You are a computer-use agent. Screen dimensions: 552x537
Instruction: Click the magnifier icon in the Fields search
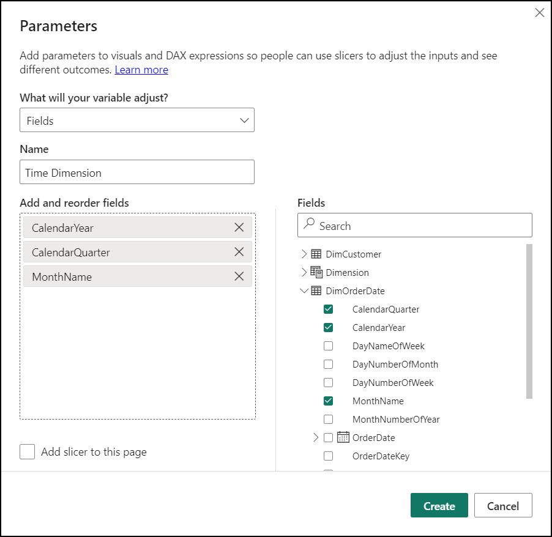point(308,225)
